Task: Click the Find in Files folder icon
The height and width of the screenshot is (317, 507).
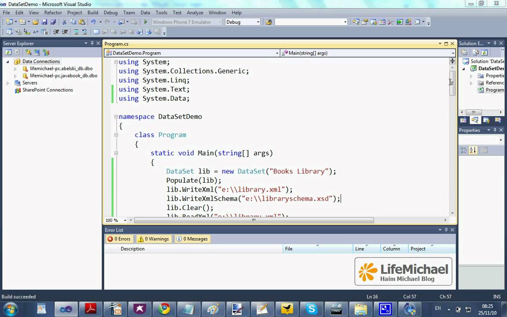Action: pos(268,22)
